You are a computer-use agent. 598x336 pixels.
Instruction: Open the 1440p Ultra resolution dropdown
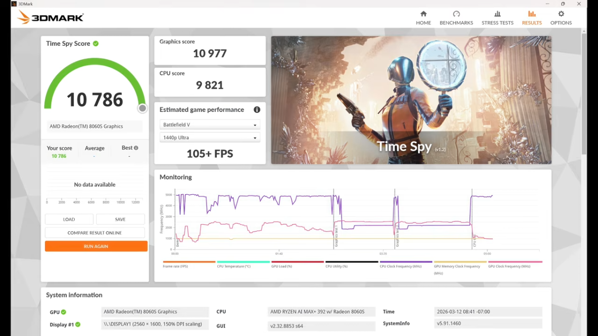[x=209, y=138]
